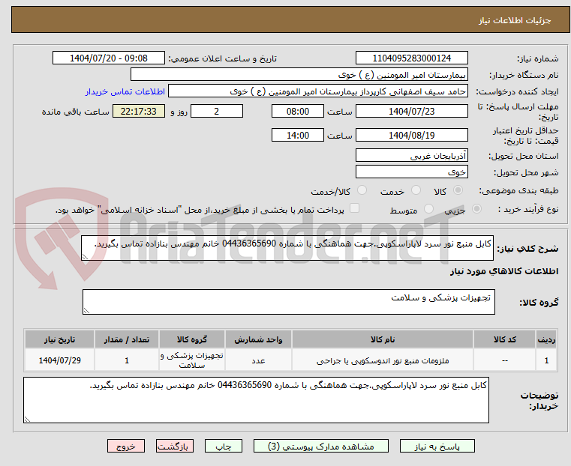Click the response deadline date 1404/07/23

pyautogui.click(x=411, y=111)
